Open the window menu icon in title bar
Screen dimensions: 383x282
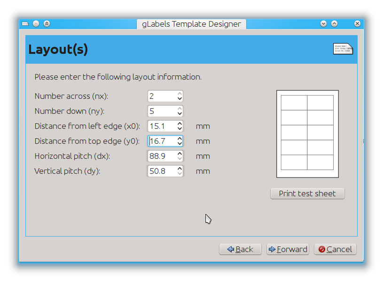tap(25, 23)
